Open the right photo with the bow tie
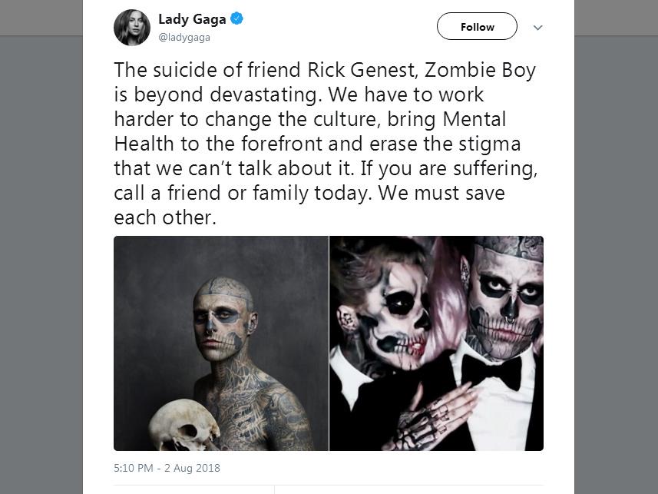Image resolution: width=658 pixels, height=494 pixels. 436,343
